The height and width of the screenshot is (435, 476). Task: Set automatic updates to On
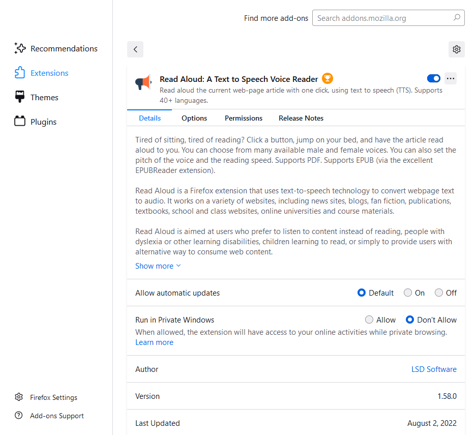(408, 293)
